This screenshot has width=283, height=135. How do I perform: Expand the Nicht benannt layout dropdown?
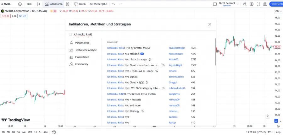pyautogui.click(x=238, y=4)
